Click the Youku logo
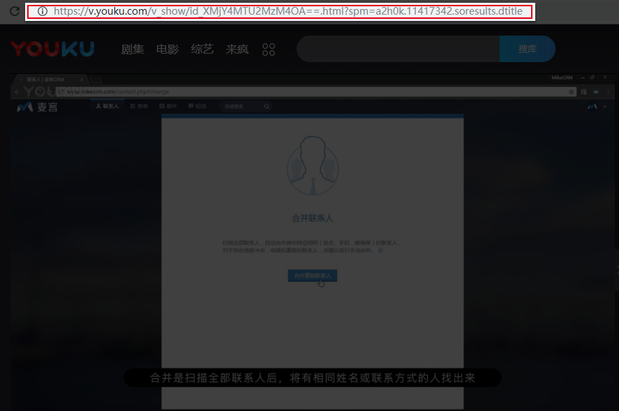Image resolution: width=619 pixels, height=411 pixels. coord(52,48)
